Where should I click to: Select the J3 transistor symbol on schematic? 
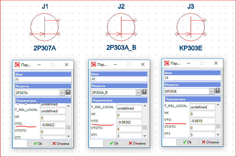pos(191,27)
